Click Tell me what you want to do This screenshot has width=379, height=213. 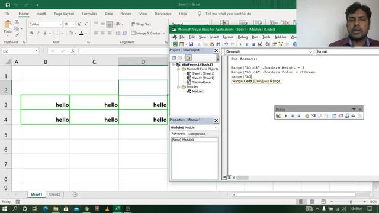point(228,14)
